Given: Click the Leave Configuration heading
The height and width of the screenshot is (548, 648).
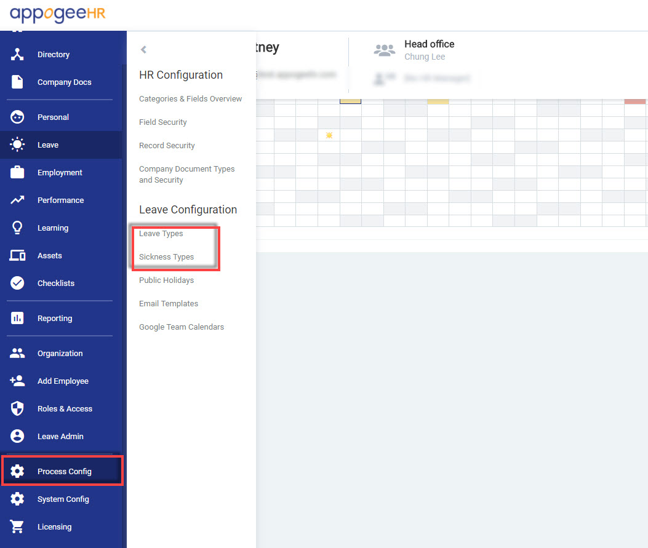Looking at the screenshot, I should [188, 209].
